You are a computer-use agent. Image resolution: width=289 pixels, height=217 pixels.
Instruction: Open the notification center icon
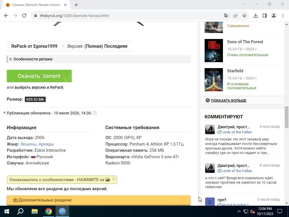click(x=280, y=211)
